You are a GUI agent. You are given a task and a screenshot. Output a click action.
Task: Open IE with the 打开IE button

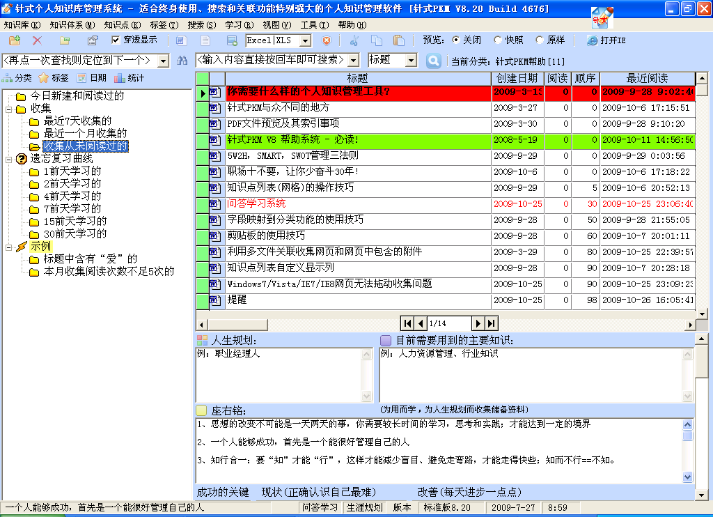(x=606, y=40)
